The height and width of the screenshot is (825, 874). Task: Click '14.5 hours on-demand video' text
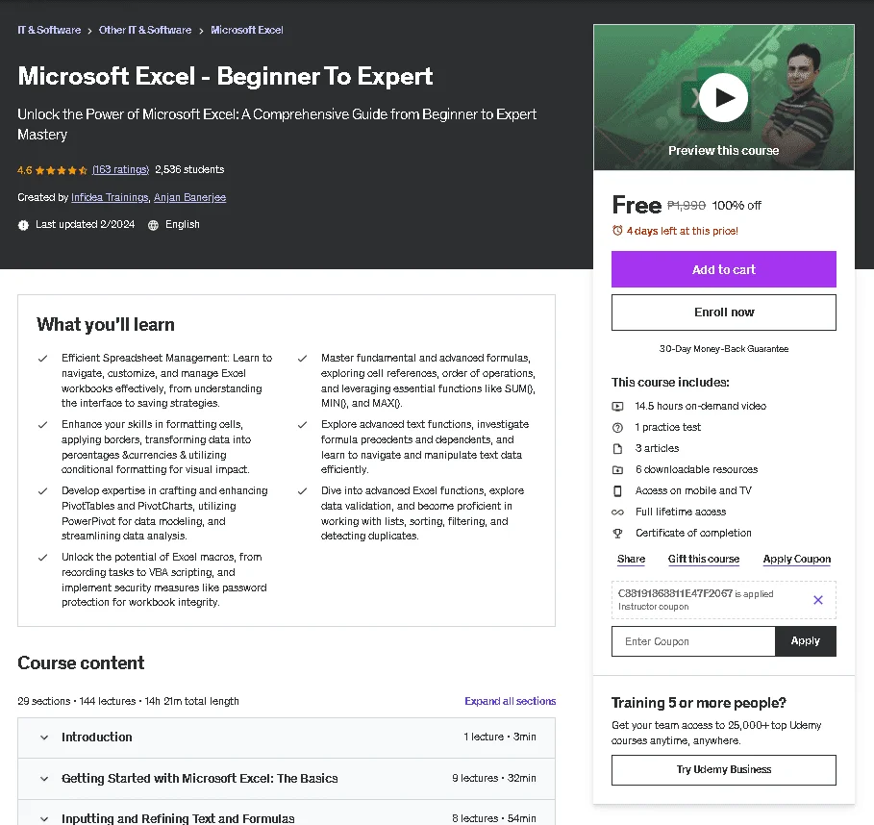click(701, 407)
